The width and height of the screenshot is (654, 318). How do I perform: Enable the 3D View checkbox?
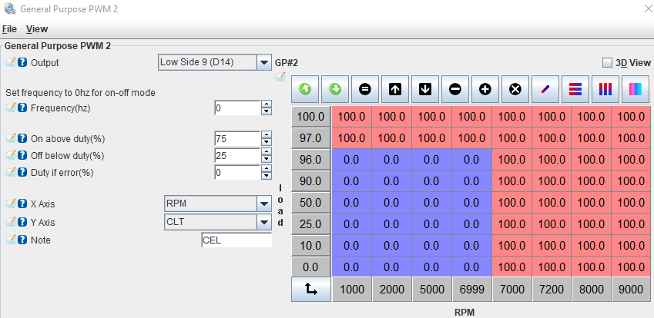pos(607,62)
